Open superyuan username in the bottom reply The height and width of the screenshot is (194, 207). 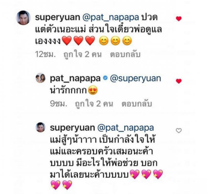[x=72, y=128]
